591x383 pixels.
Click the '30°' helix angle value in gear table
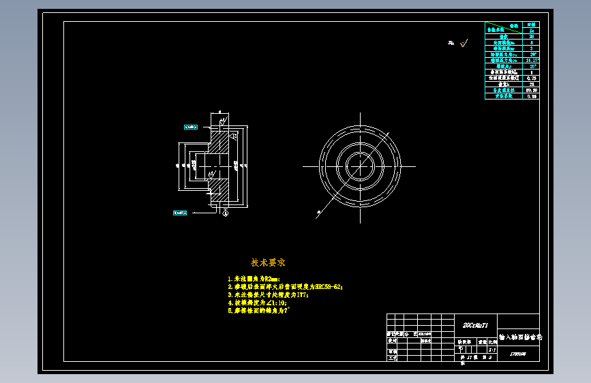pos(532,66)
